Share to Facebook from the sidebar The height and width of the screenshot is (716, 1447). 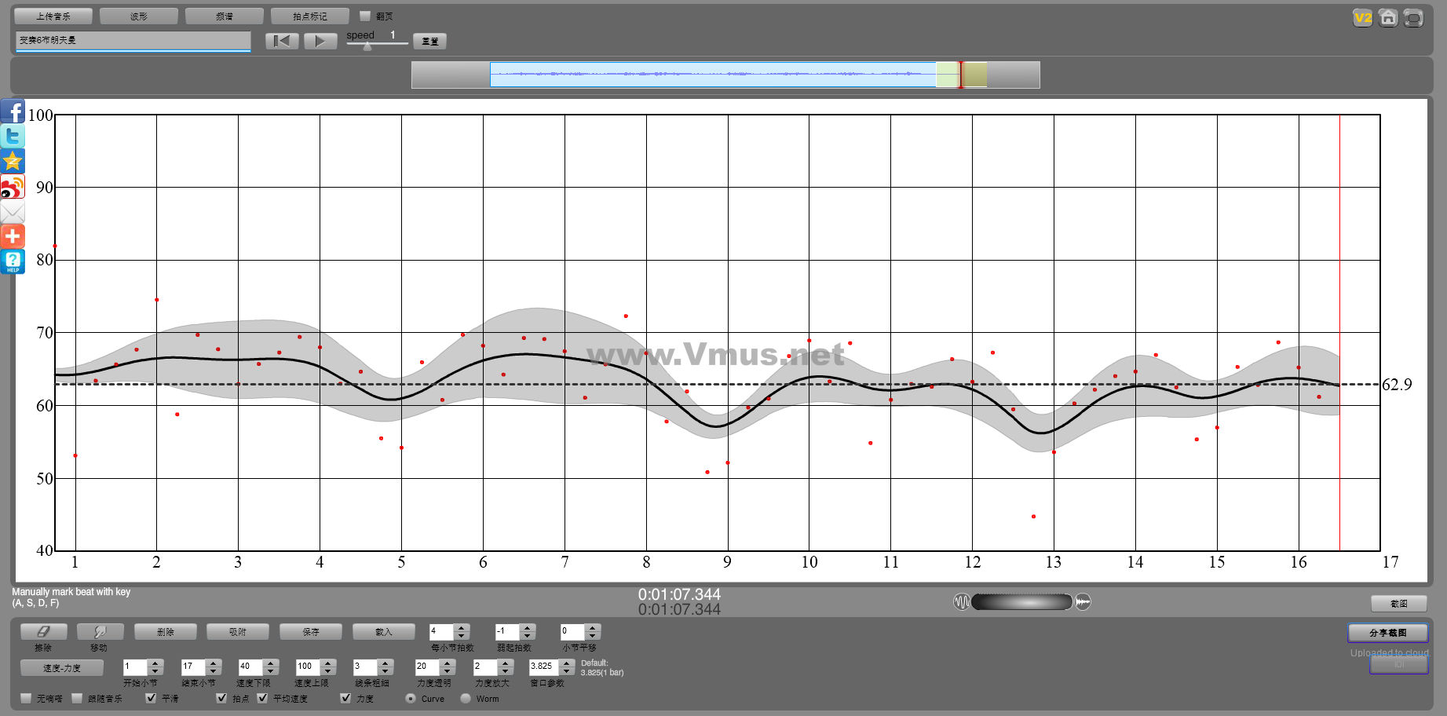[13, 111]
